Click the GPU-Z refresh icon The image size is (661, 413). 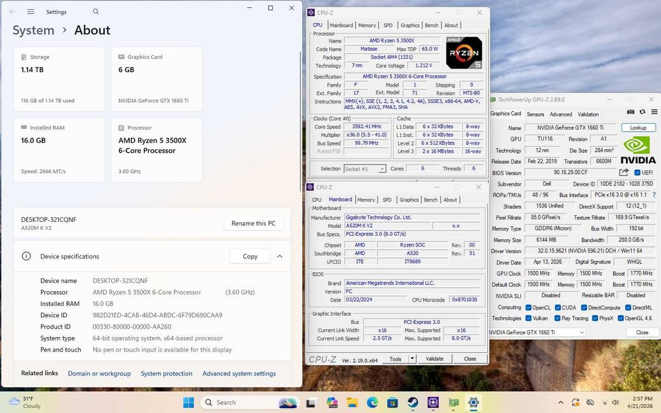(642, 112)
